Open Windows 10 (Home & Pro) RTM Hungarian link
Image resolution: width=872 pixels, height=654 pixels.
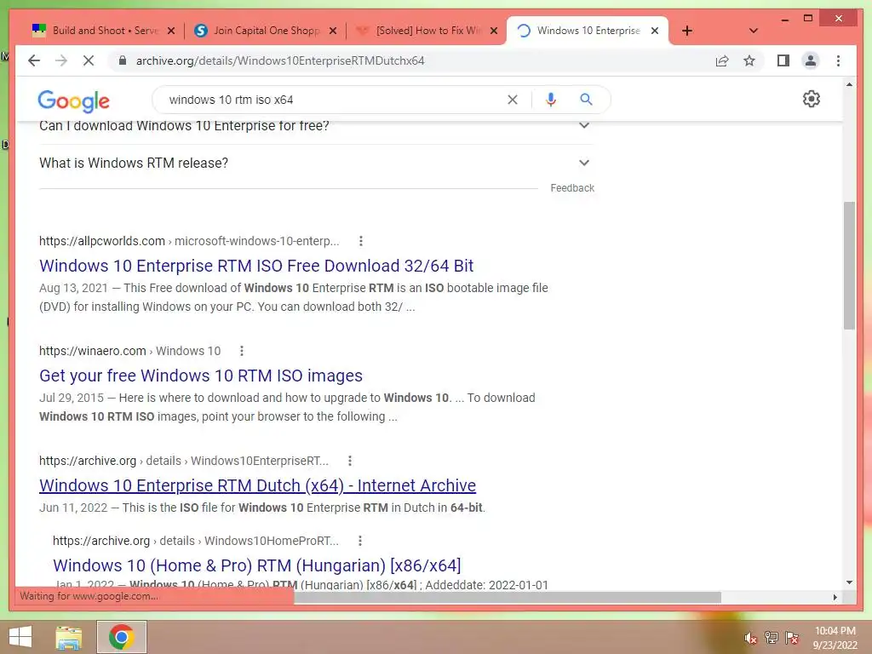point(257,565)
